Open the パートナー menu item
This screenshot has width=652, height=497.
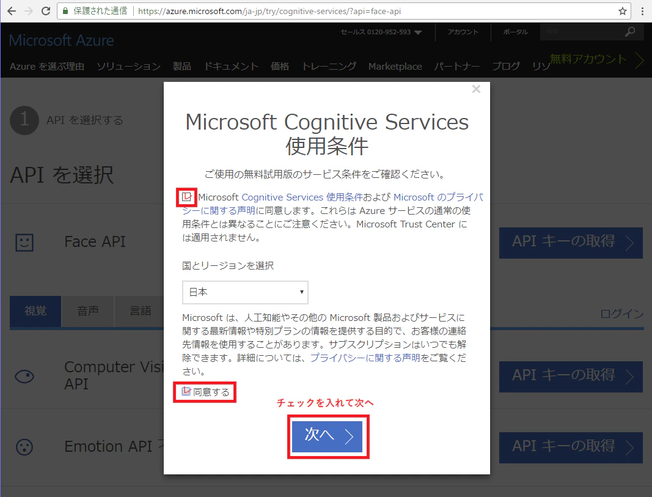(x=457, y=67)
